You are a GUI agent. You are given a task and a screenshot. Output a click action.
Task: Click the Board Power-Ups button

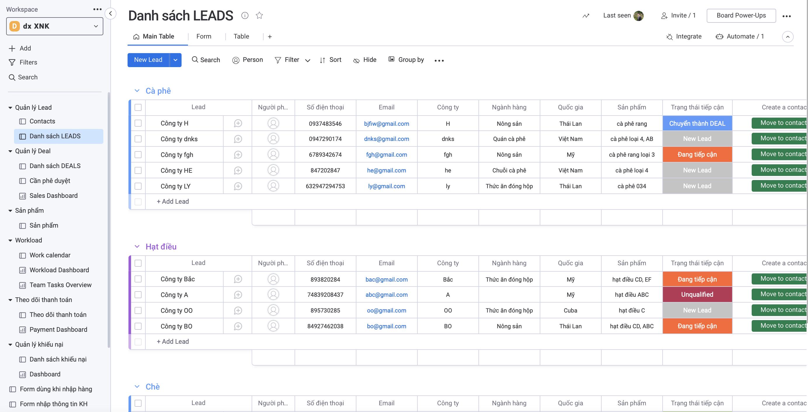[x=741, y=16]
